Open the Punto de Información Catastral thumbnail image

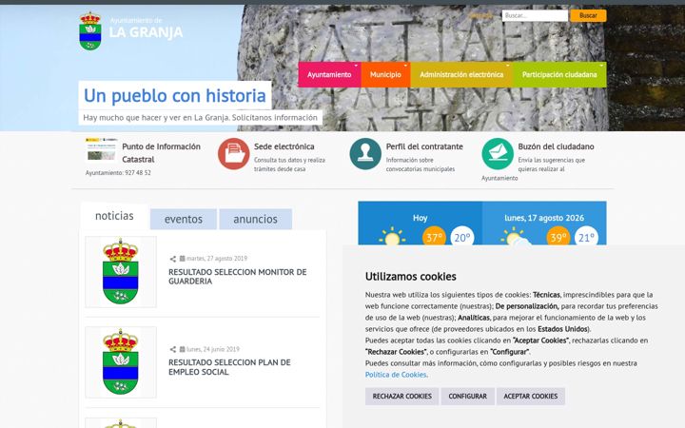(102, 150)
